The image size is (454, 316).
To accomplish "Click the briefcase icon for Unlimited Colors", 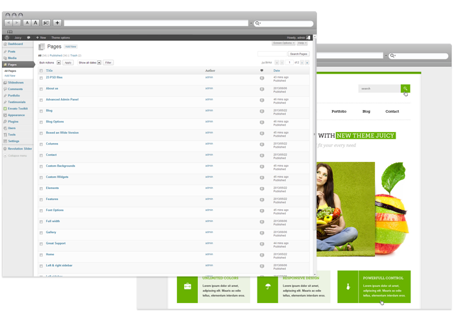I will click(x=187, y=286).
